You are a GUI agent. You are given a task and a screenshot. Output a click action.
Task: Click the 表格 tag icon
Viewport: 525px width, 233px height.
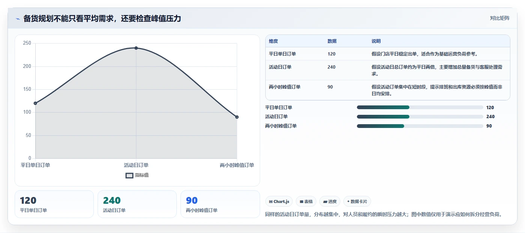point(301,202)
